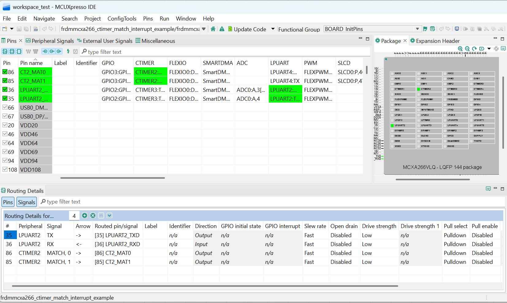
Task: Click the lightning bolt power pins filter icon
Action: pos(68,51)
